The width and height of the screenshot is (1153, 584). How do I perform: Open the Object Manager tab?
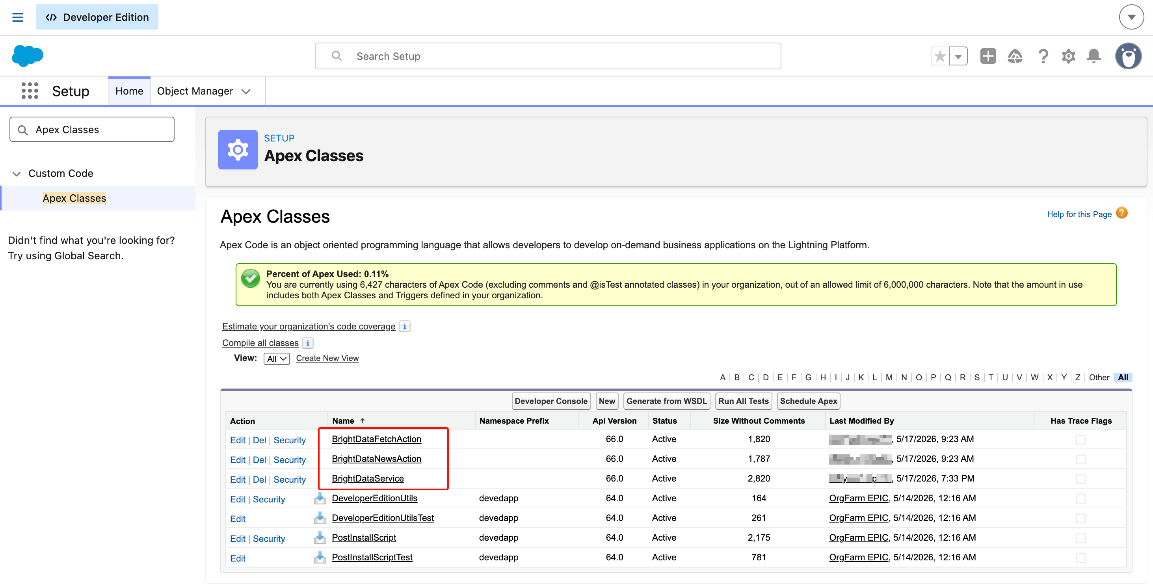click(x=195, y=91)
